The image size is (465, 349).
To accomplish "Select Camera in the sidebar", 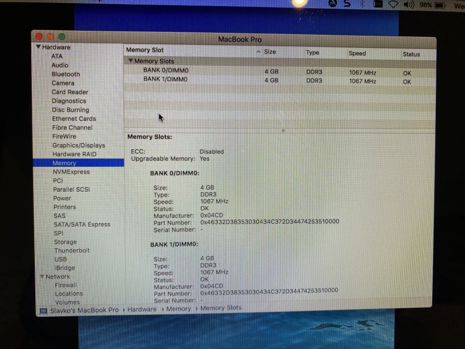I will pos(63,83).
